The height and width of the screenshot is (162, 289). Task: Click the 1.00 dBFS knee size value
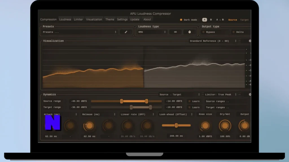click(x=205, y=136)
